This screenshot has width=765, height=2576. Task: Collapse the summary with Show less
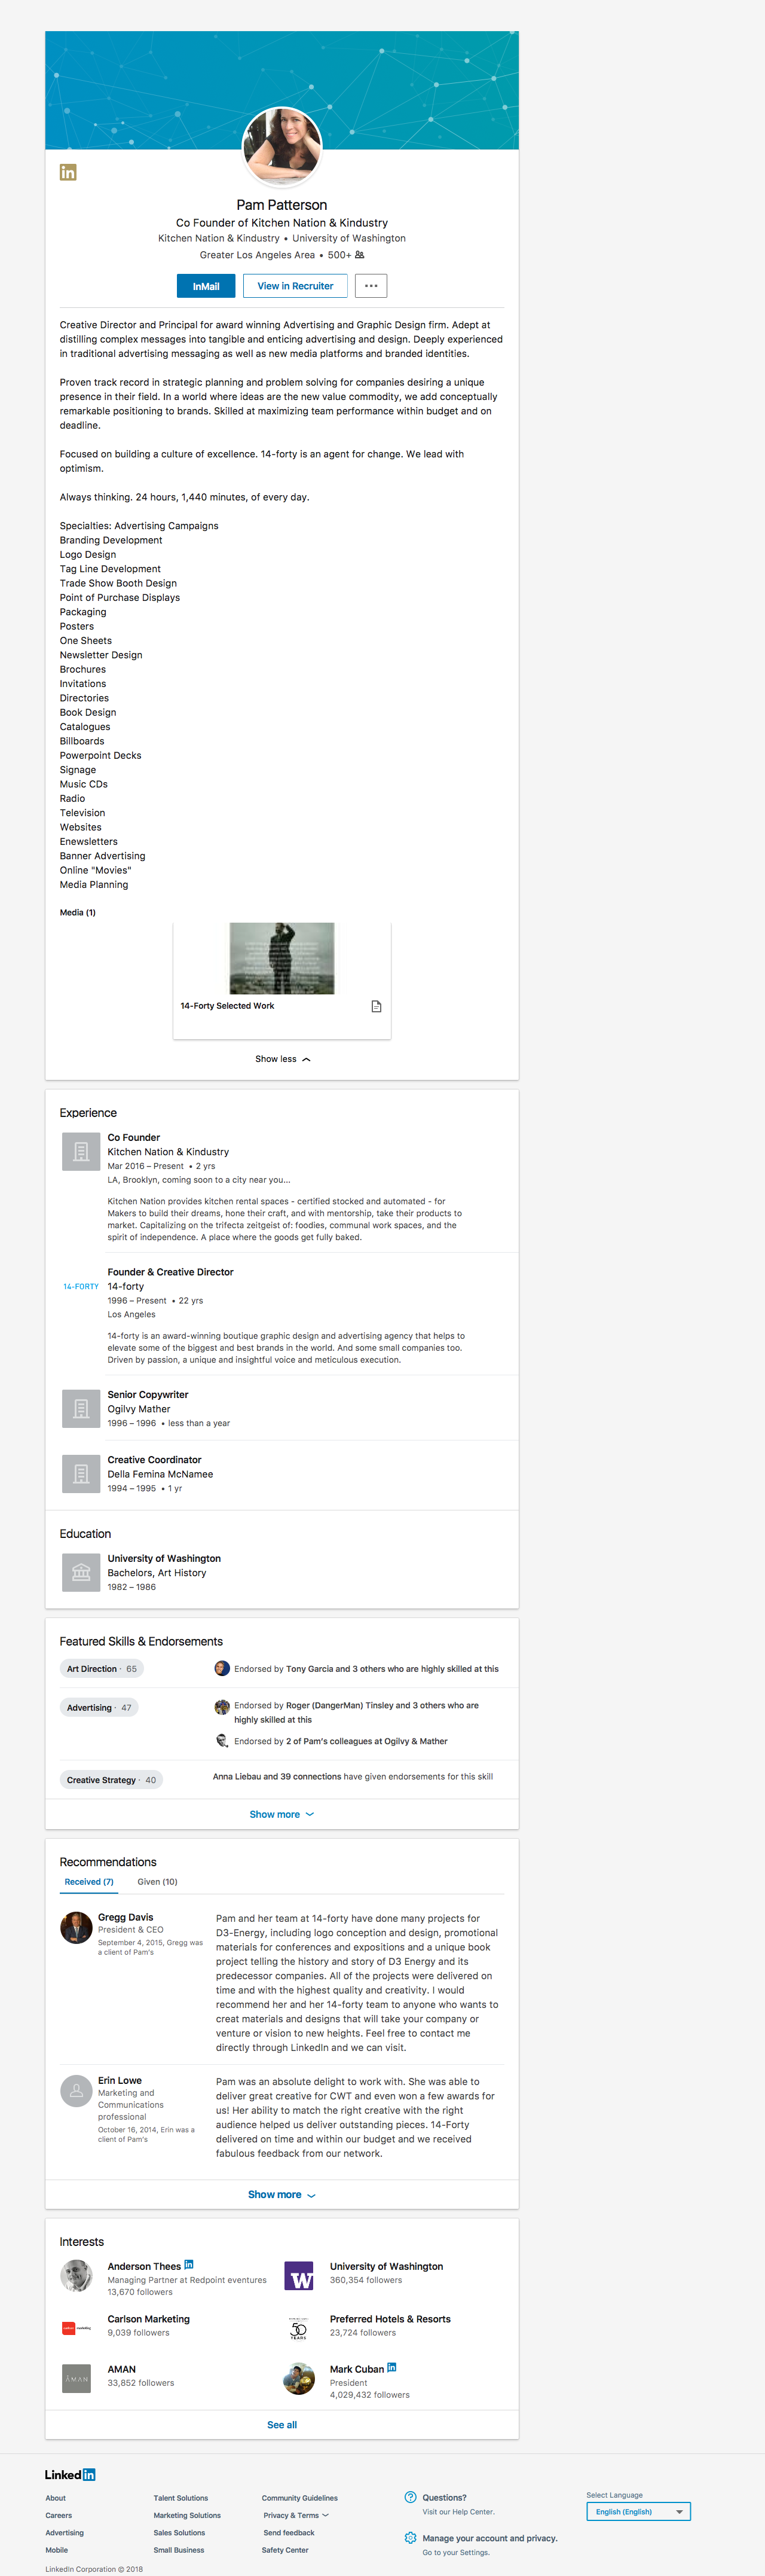(282, 1059)
